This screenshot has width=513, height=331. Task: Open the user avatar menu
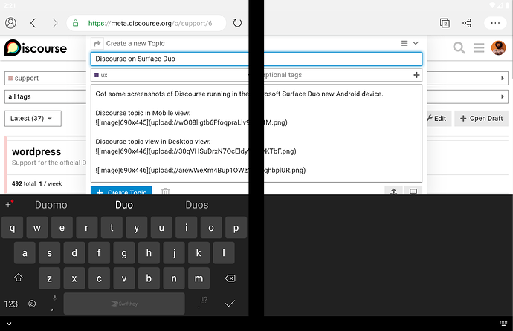[x=498, y=48]
